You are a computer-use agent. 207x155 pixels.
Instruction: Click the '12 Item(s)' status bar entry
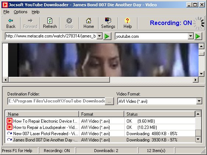click(x=156, y=151)
